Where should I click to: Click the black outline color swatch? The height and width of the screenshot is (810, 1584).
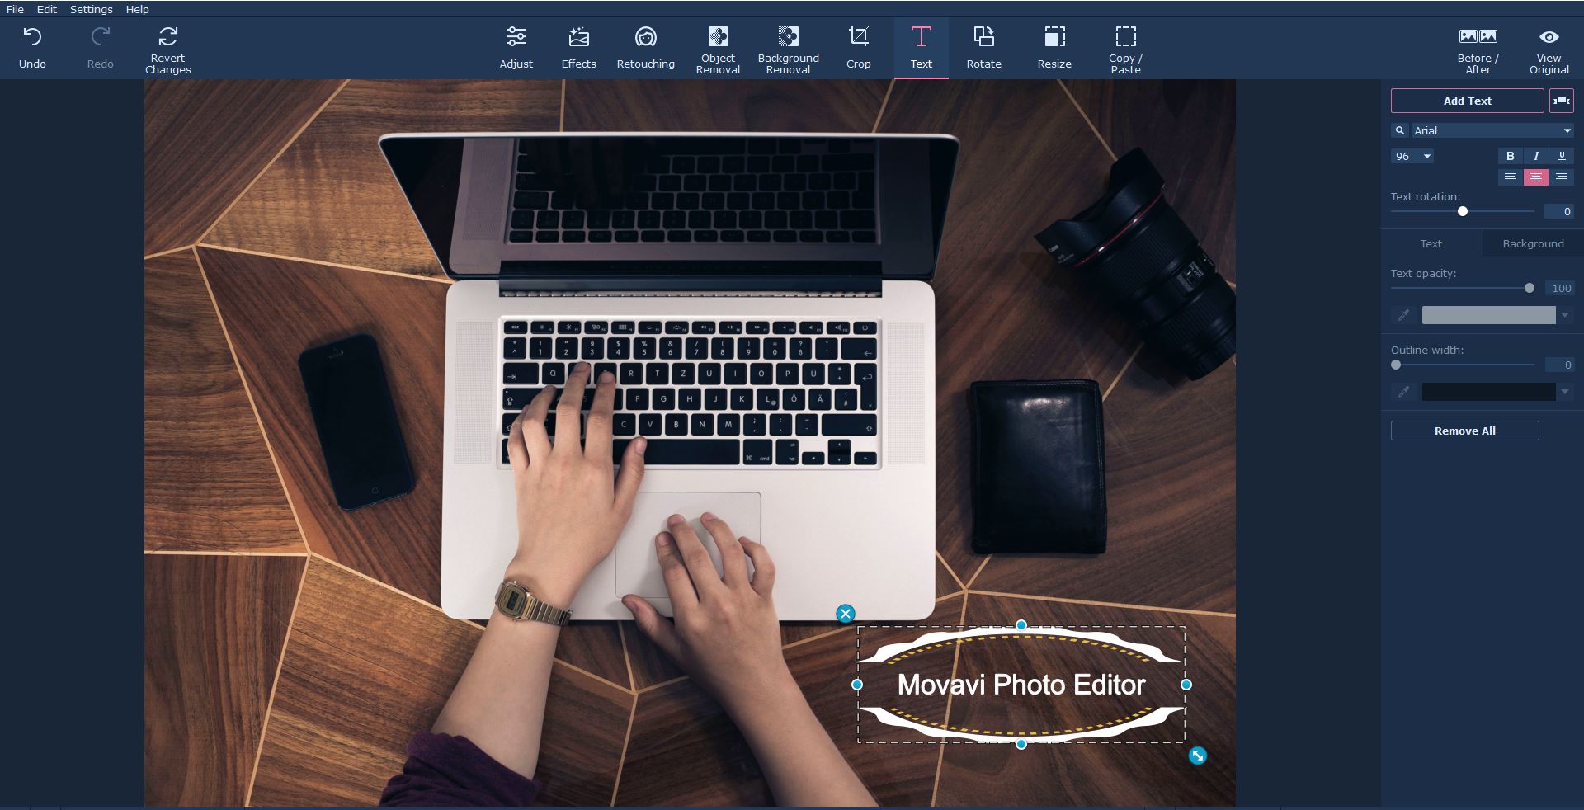coord(1488,392)
